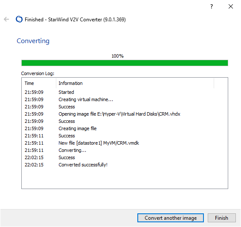Click Convert another image button
The width and height of the screenshot is (241, 227).
point(171,218)
